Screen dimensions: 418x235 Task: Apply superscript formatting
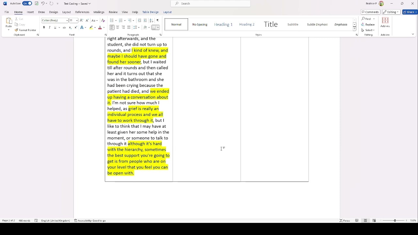76,28
